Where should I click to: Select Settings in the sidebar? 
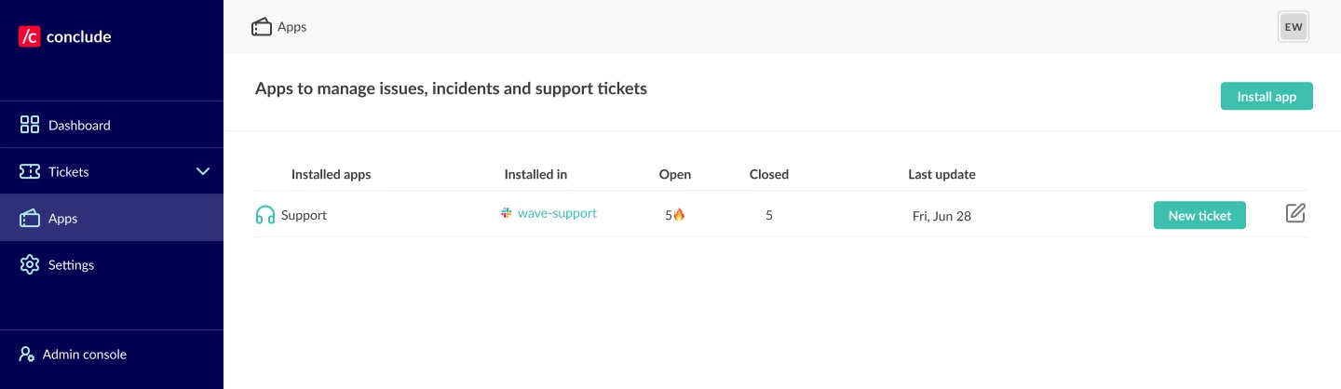tap(71, 265)
